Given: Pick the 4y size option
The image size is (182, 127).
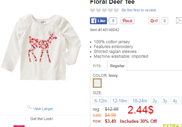Looking at the screenshot, I should 175,100.
